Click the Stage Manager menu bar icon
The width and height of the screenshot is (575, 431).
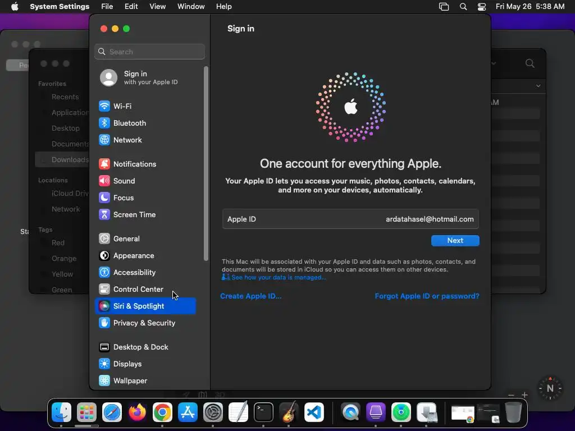pyautogui.click(x=444, y=7)
